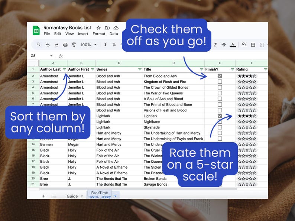Open the Guide tab options arrow
The height and width of the screenshot is (221, 295).
82,196
